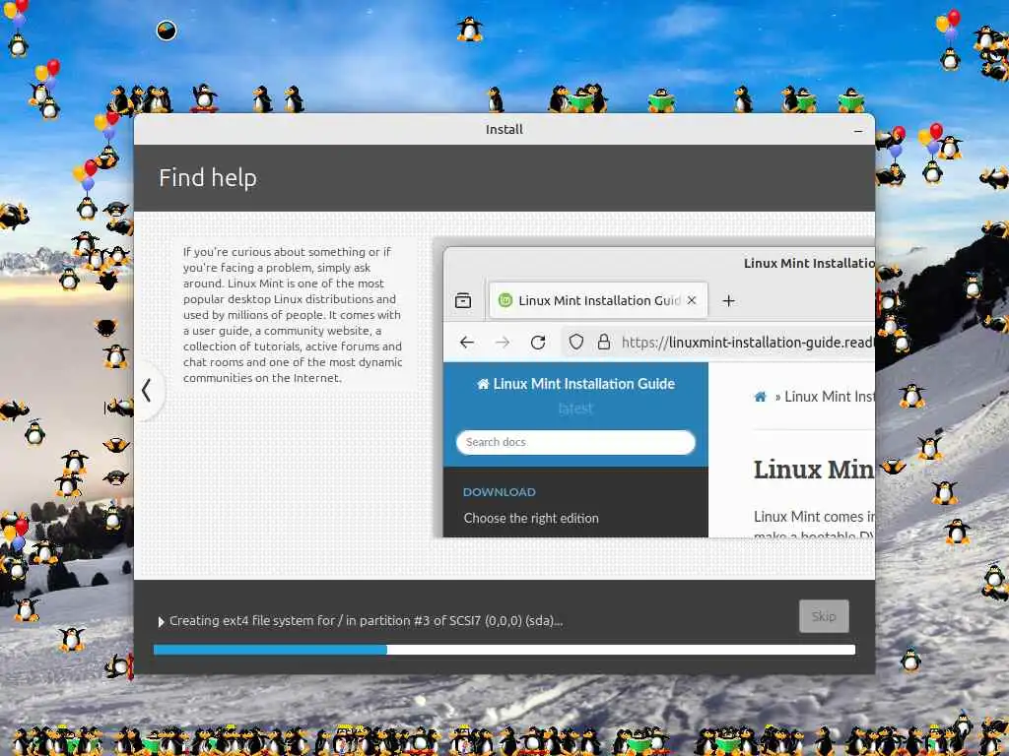1009x756 pixels.
Task: Click the 'Creating ext4 file system' status text
Action: pyautogui.click(x=367, y=621)
